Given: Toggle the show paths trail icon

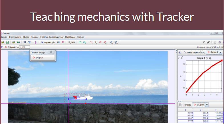Looking at the screenshot, I should (x=91, y=42).
